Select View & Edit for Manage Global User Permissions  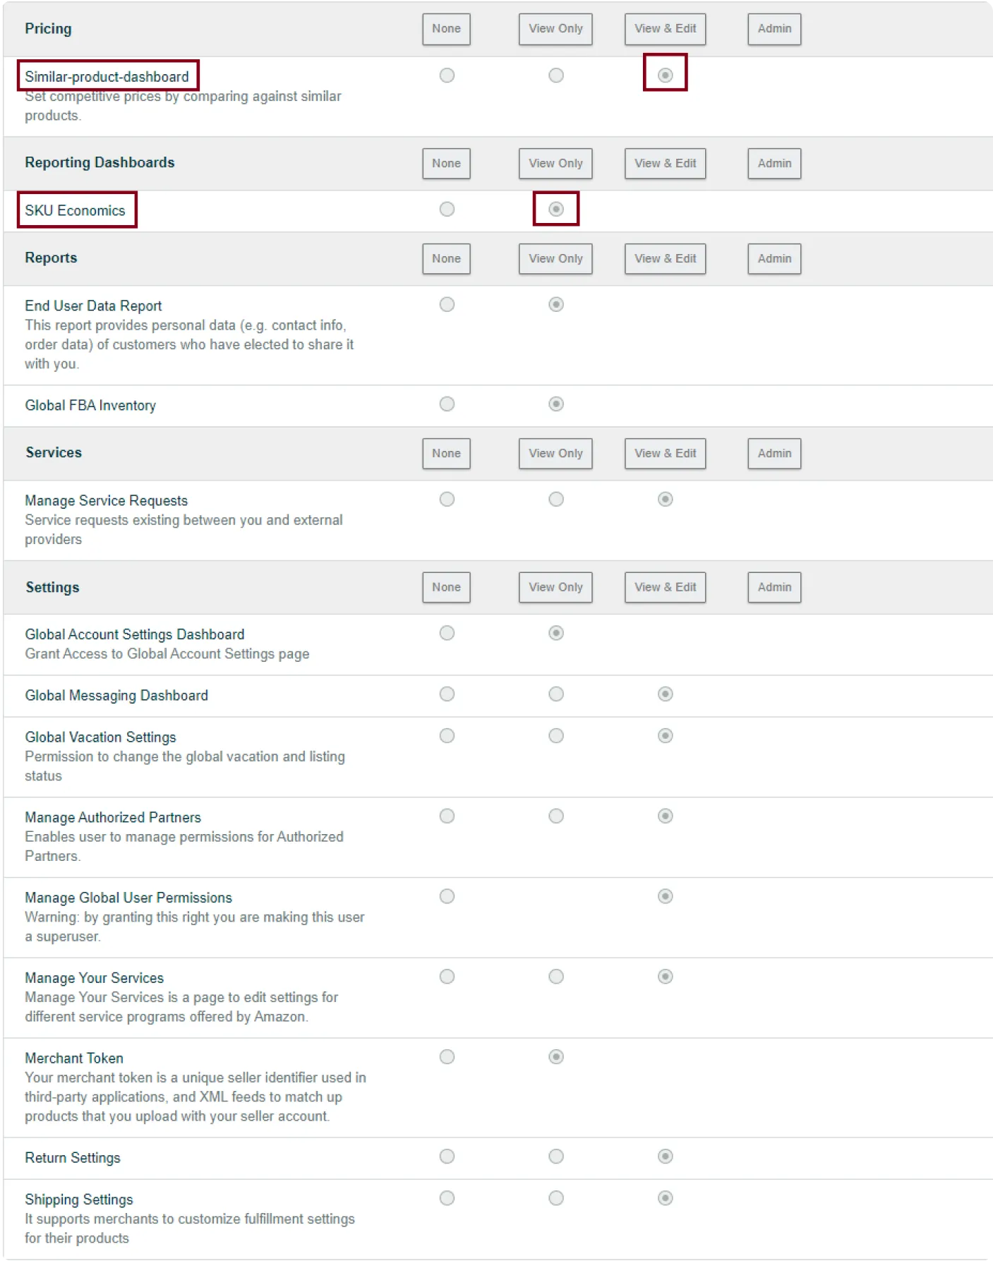(x=665, y=896)
